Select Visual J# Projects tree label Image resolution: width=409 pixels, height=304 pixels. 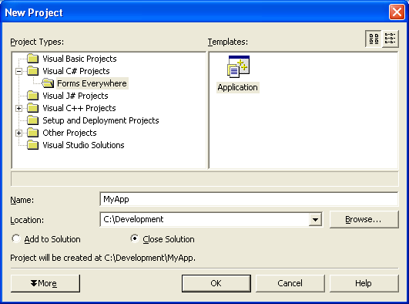pyautogui.click(x=75, y=96)
